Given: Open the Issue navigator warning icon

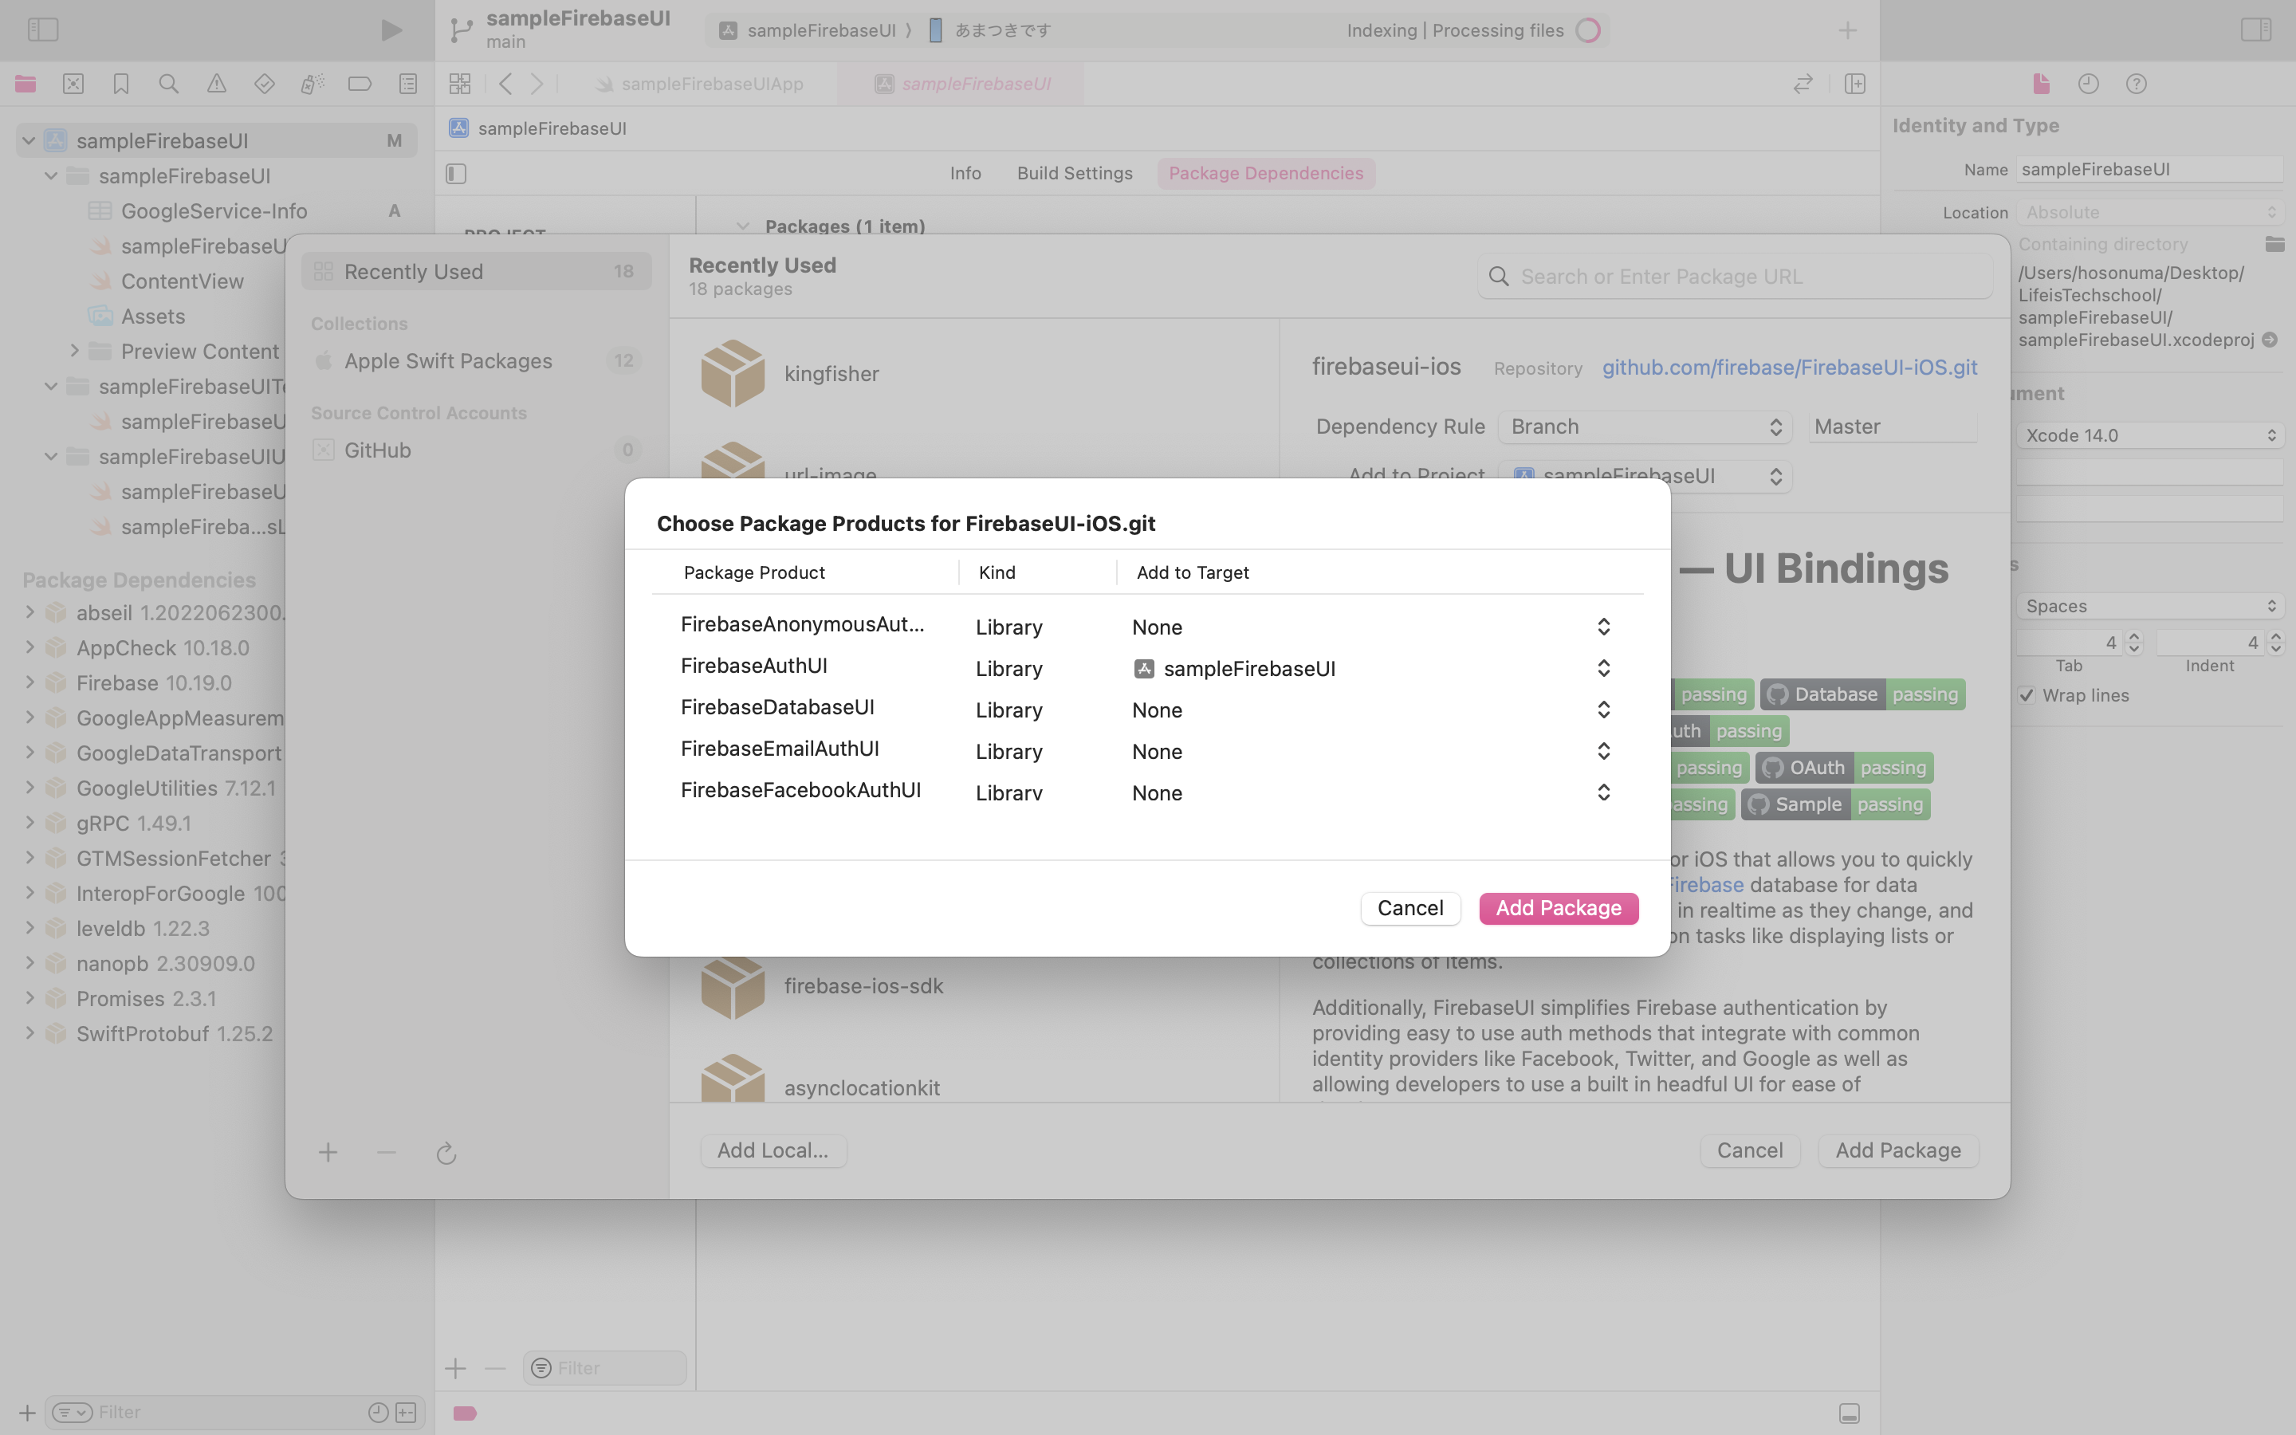Looking at the screenshot, I should click(x=216, y=84).
